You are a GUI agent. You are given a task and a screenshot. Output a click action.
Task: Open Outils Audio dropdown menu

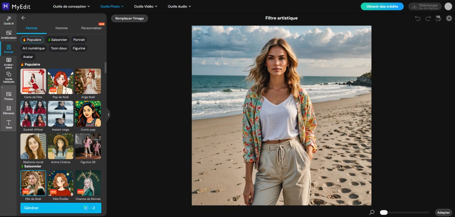pyautogui.click(x=180, y=6)
